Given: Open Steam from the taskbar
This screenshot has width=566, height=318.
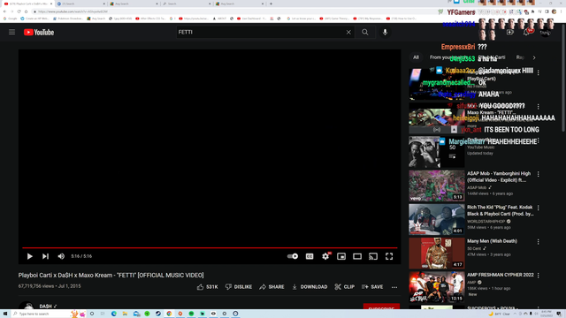Looking at the screenshot, I should click(x=158, y=314).
